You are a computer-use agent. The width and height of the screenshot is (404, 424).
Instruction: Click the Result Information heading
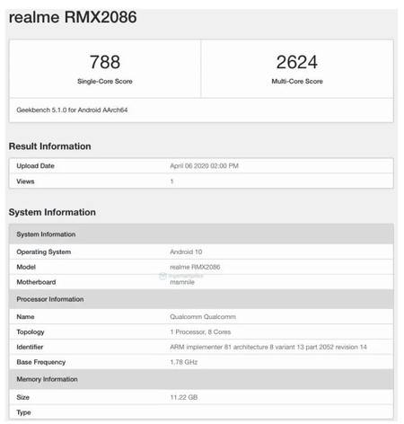coord(49,146)
